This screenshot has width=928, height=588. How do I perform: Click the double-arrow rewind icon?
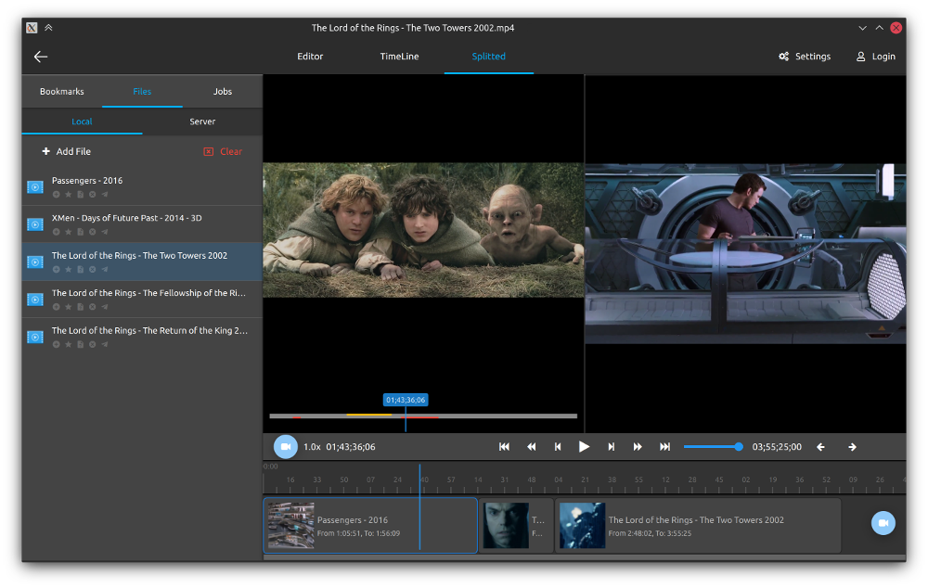[532, 447]
